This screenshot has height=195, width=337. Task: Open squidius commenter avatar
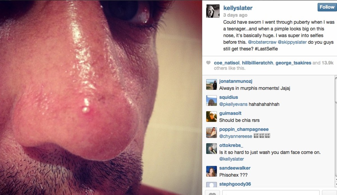pyautogui.click(x=212, y=101)
